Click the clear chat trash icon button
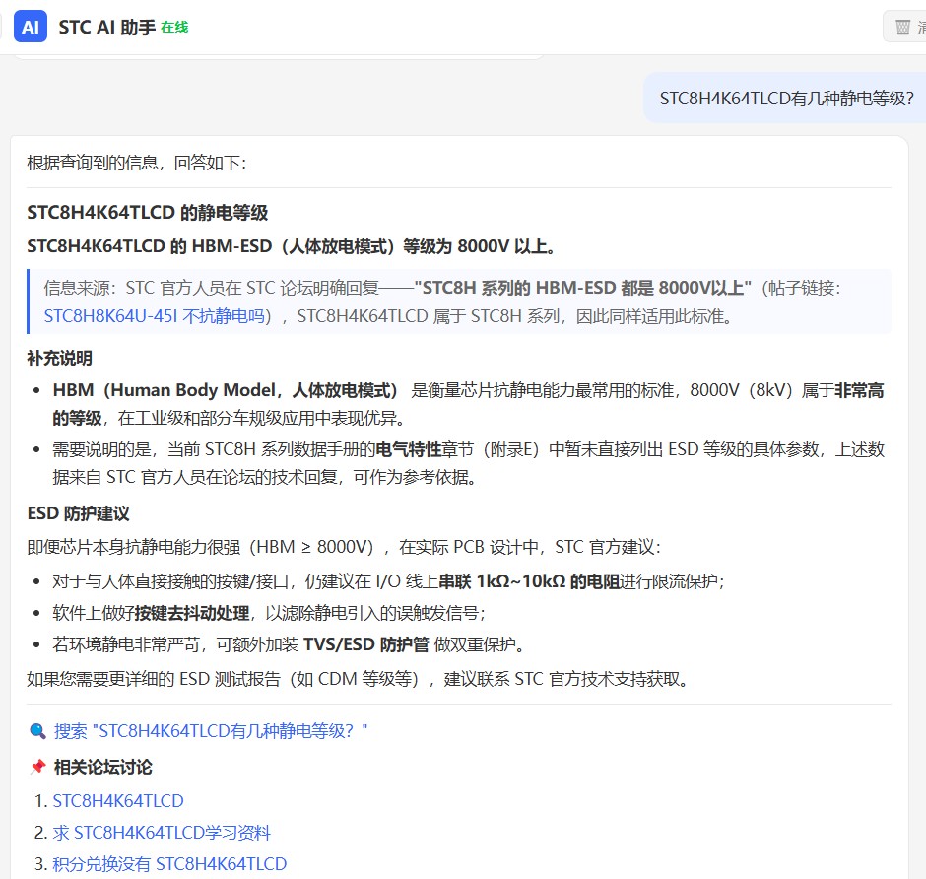Screen dimensions: 926x879 903,27
